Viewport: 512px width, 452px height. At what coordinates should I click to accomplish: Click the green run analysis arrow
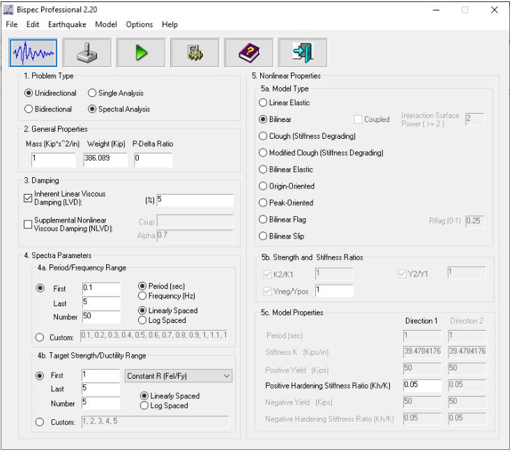tap(138, 52)
